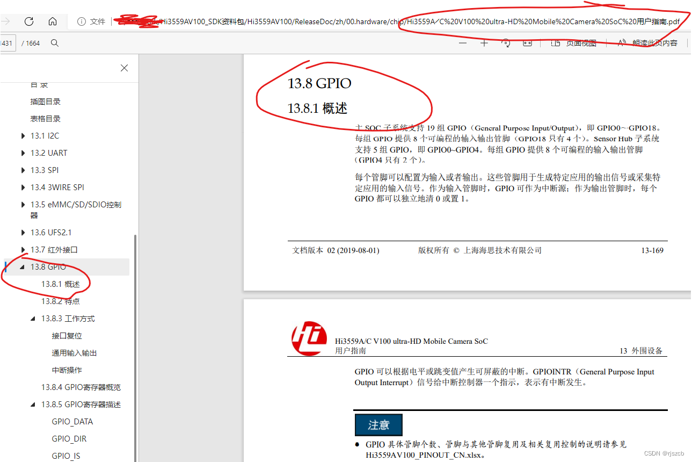Collapse the 13.8.3 工作方式 section
Viewport: 692px width, 462px height.
(x=32, y=318)
